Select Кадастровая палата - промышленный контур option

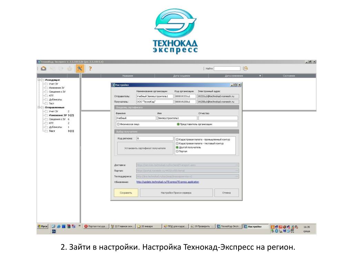[177, 140]
